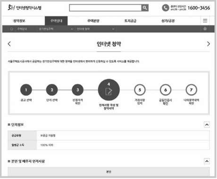Click the 100% 이하 value cell

[x=123, y=145]
